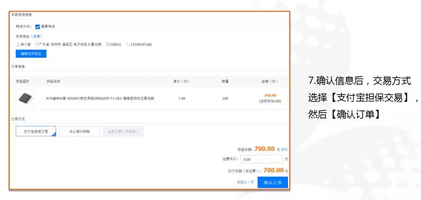Image resolution: width=421 pixels, height=200 pixels.
Task: Click the 数量 column header
Action: [225, 81]
